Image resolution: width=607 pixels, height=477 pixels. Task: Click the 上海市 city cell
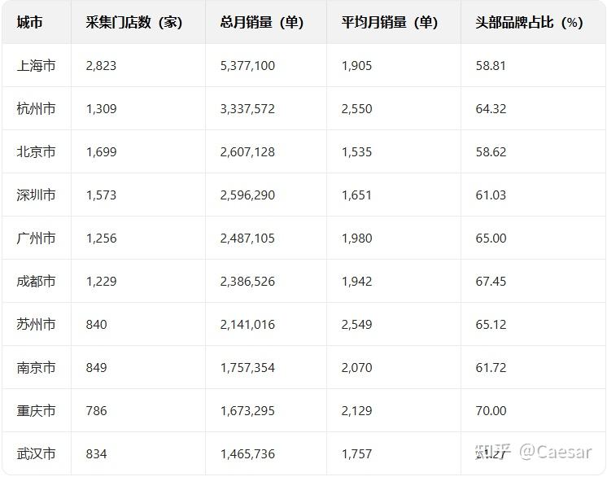[x=37, y=66]
